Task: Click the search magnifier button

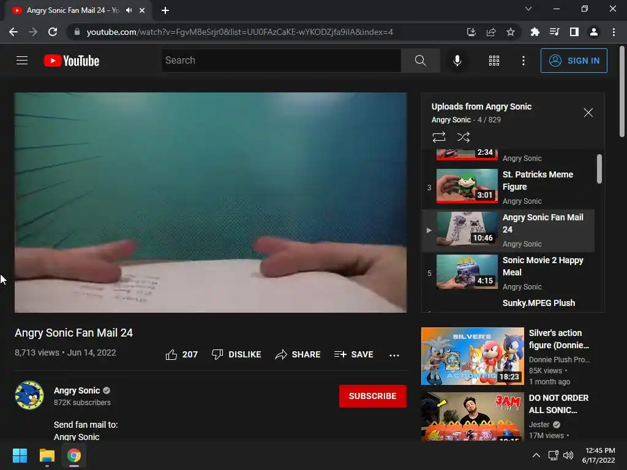Action: click(420, 61)
